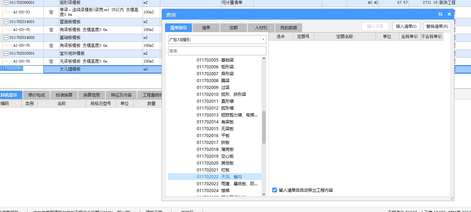Screen dimensions: 471x212
Task: Maximize the 查询 dialog window
Action: [x=440, y=14]
